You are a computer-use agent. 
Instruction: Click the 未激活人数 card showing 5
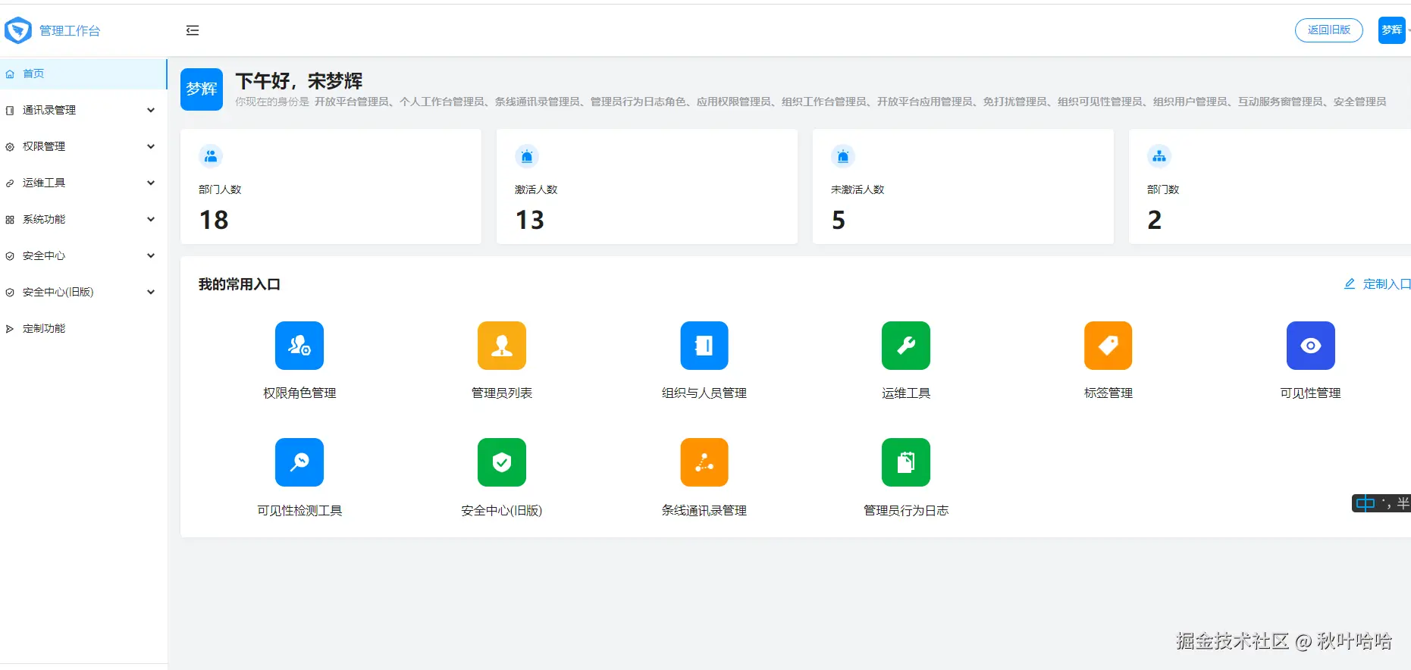tap(963, 186)
